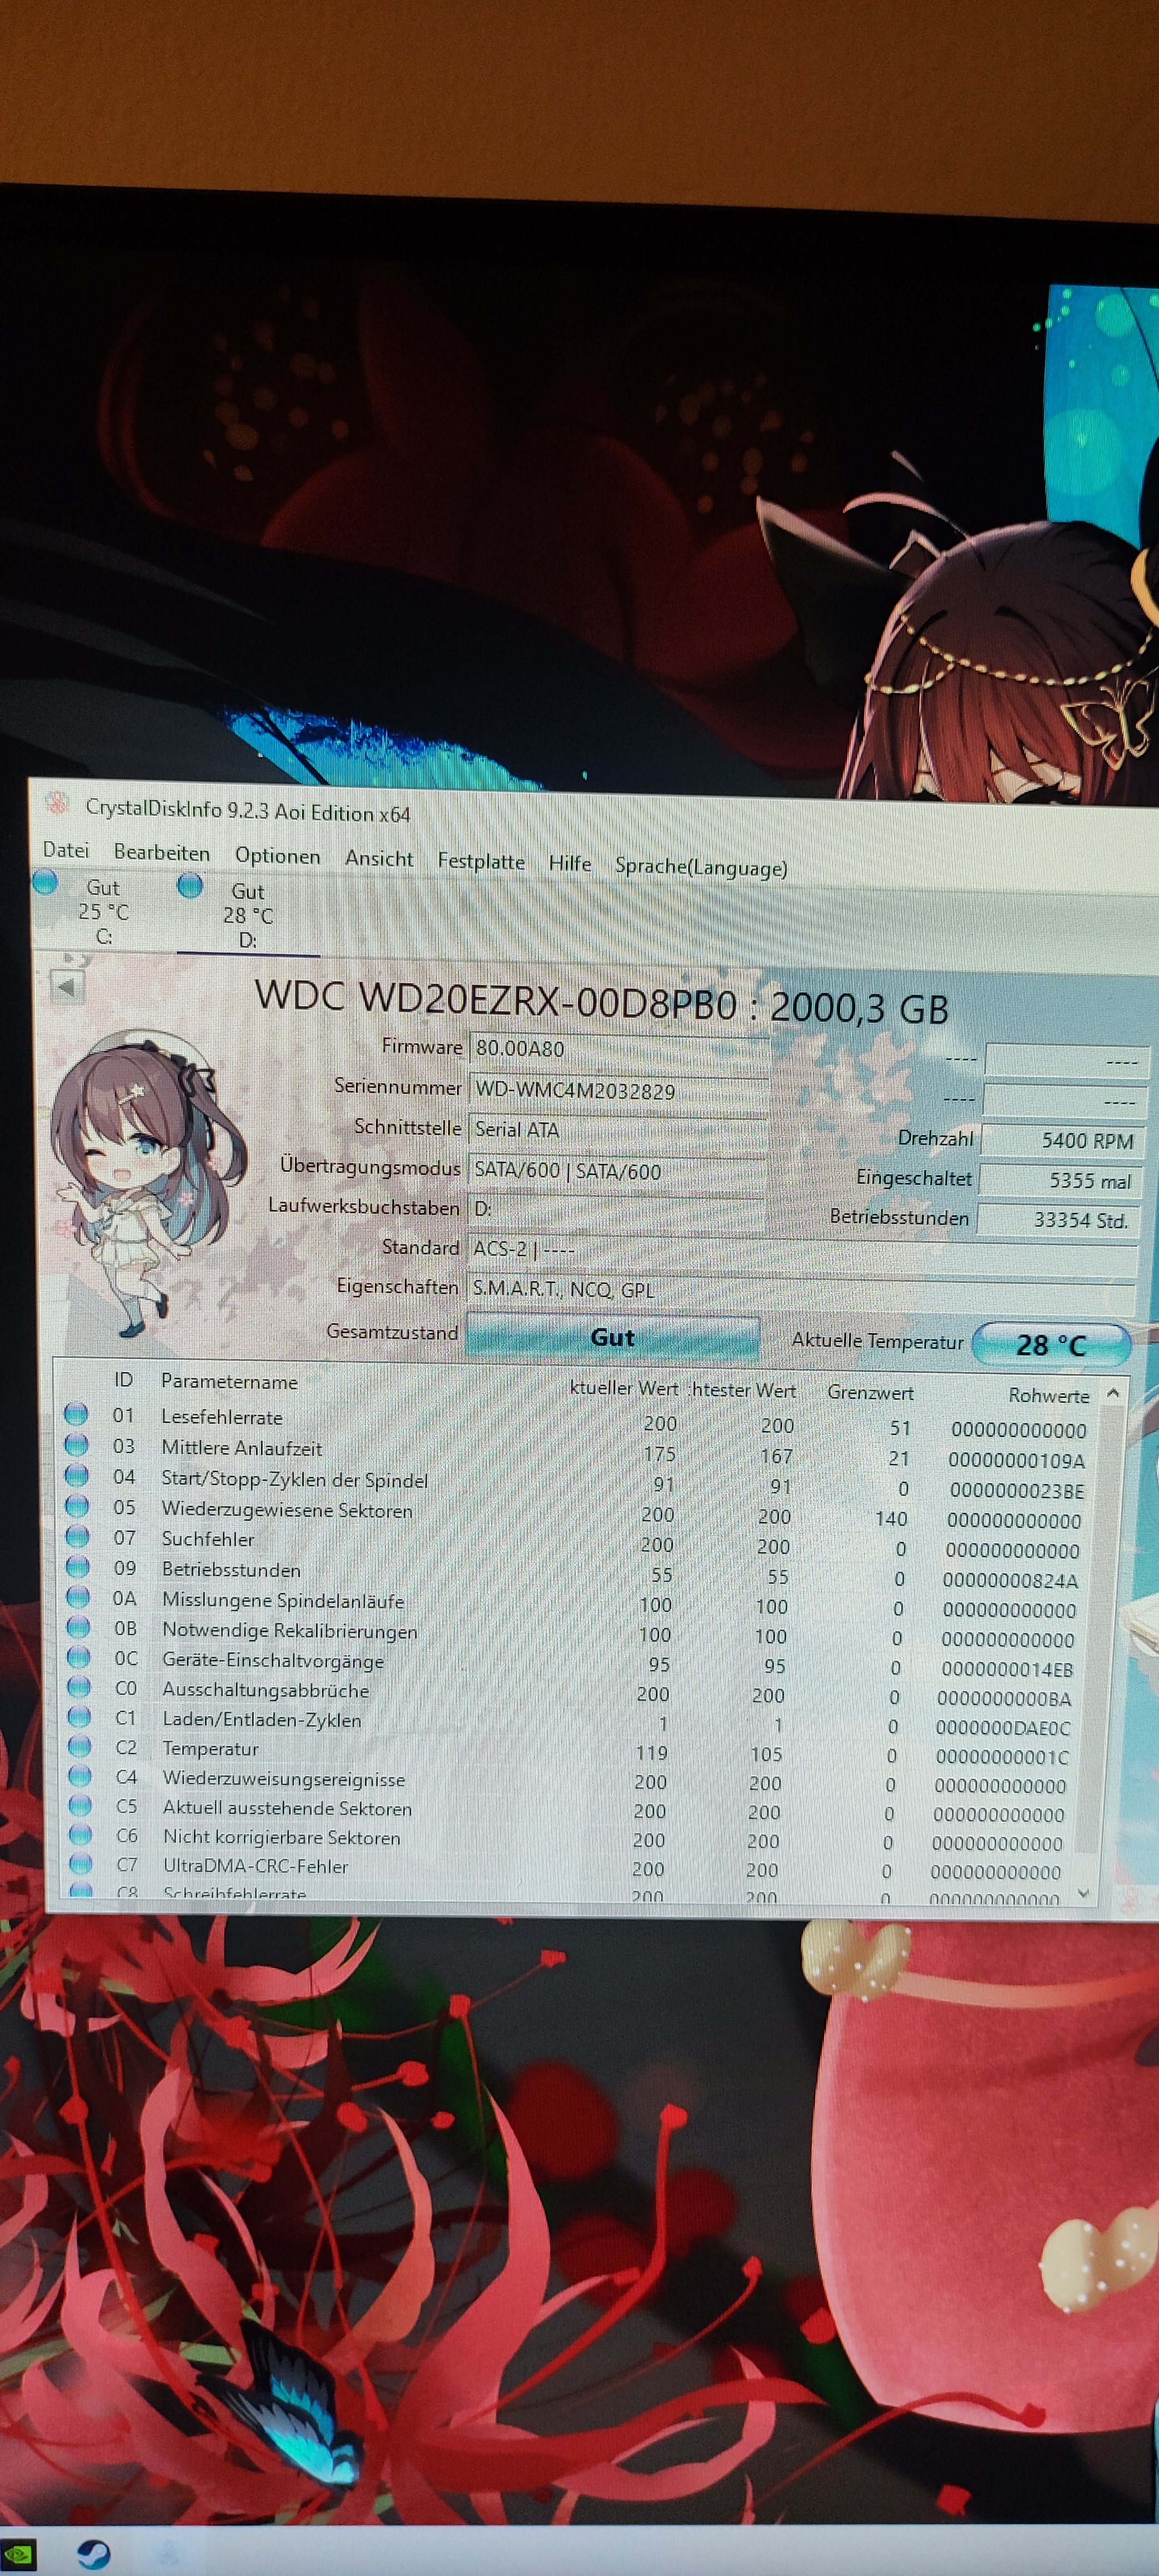Image resolution: width=1159 pixels, height=2576 pixels.
Task: Select the D: drive tab at 28 °C
Action: [247, 915]
